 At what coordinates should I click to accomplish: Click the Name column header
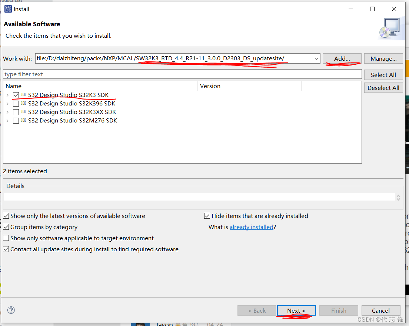[x=100, y=86]
